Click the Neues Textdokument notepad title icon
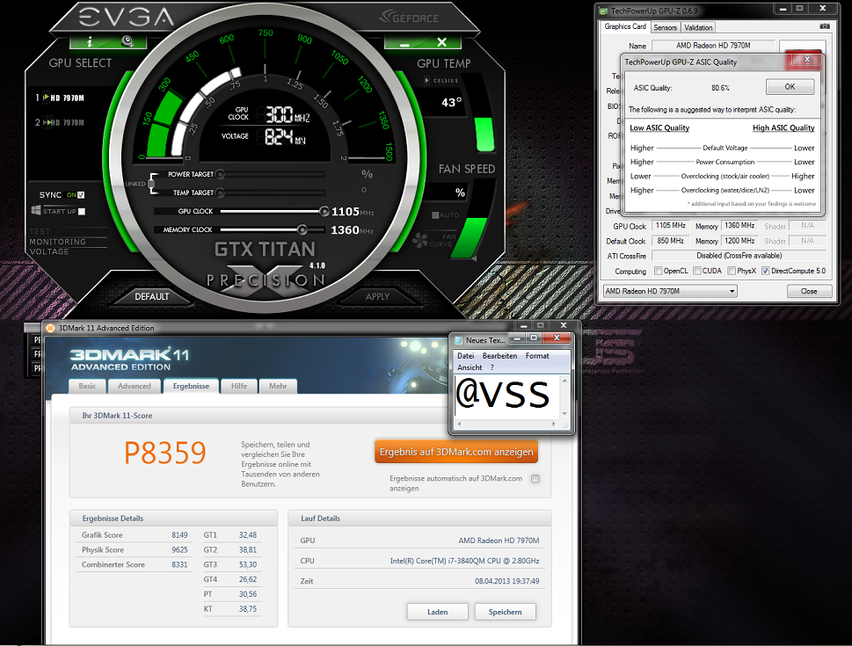852x646 pixels. pyautogui.click(x=459, y=340)
